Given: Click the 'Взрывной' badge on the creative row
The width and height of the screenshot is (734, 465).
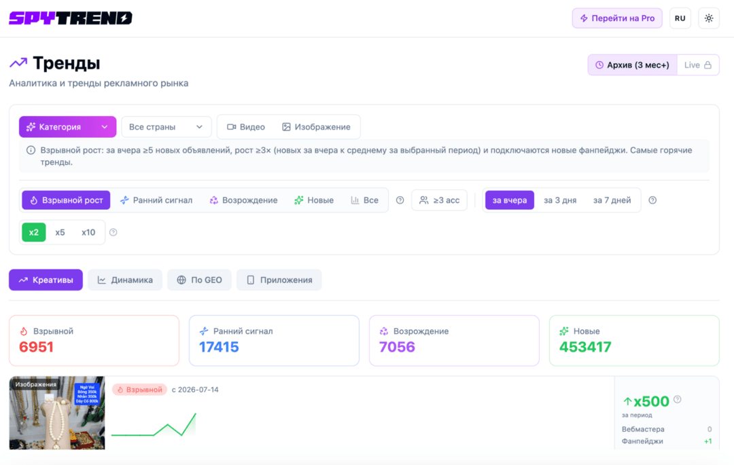Looking at the screenshot, I should 139,390.
